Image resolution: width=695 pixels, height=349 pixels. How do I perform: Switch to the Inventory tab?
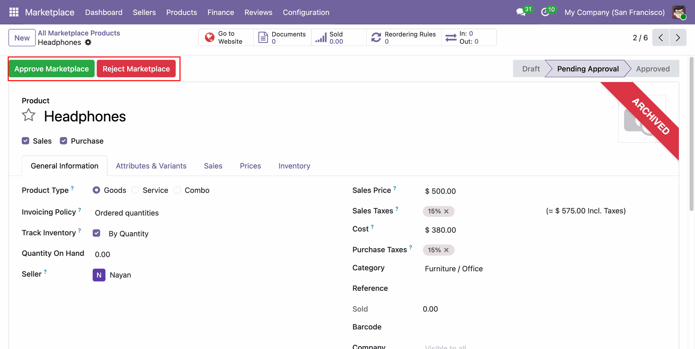tap(294, 166)
